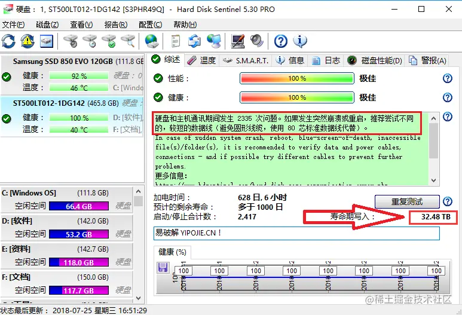Click the save floppy icon on health chart

tap(163, 267)
